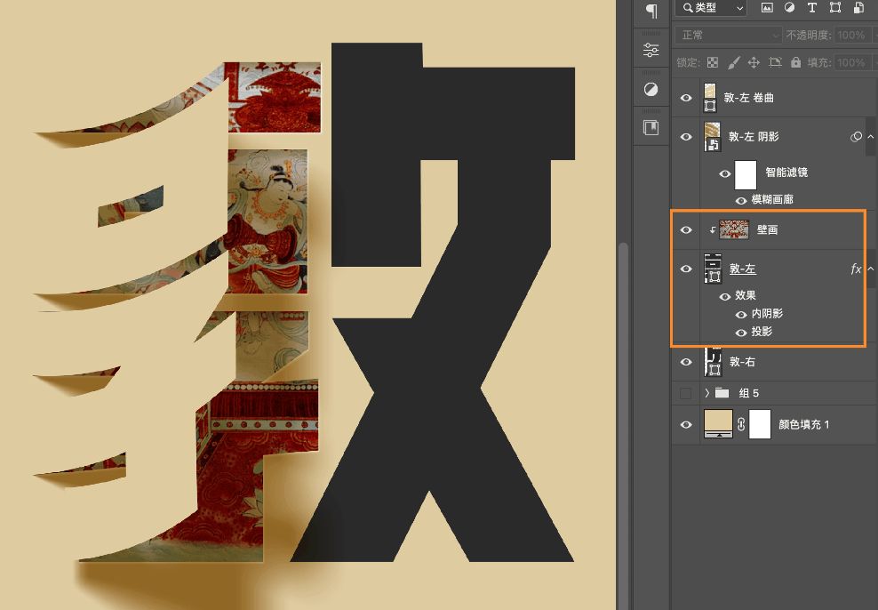The width and height of the screenshot is (878, 610).
Task: Click the 效果 effects label
Action: coord(746,295)
